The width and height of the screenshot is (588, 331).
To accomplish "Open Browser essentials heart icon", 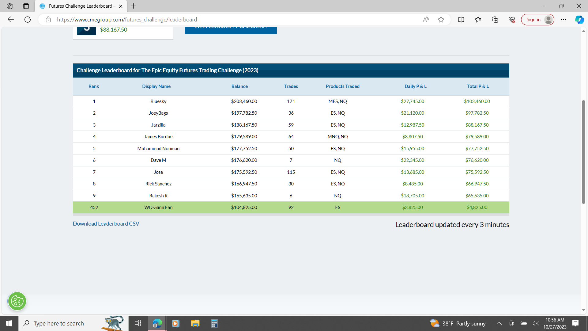I will [x=512, y=20].
